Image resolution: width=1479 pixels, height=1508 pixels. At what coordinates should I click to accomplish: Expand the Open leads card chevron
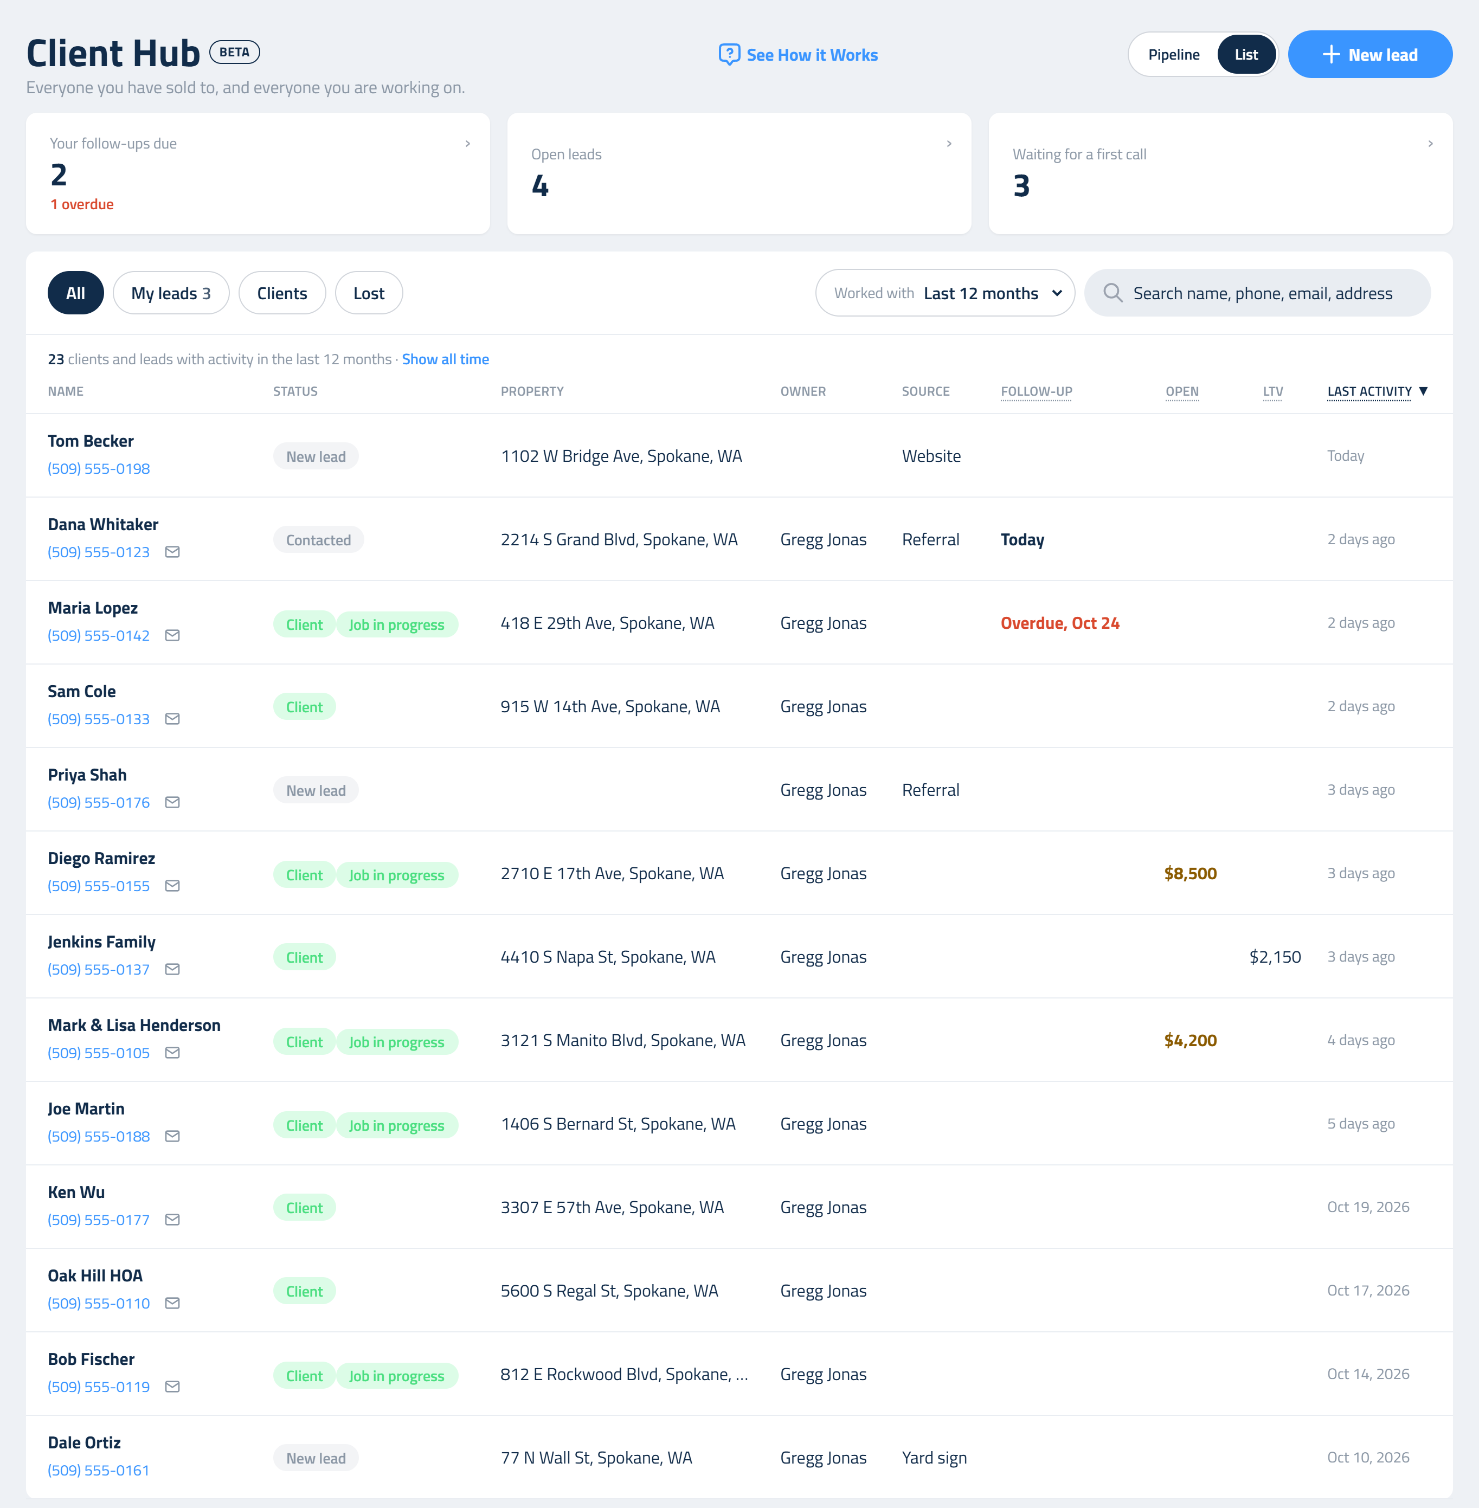point(948,144)
